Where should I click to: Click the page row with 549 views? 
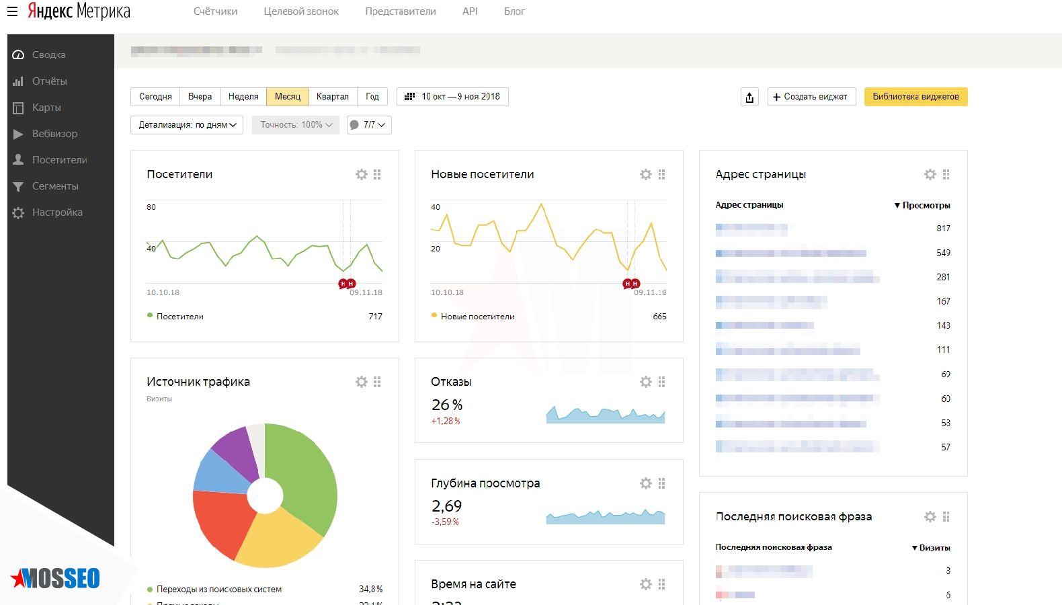click(x=833, y=253)
